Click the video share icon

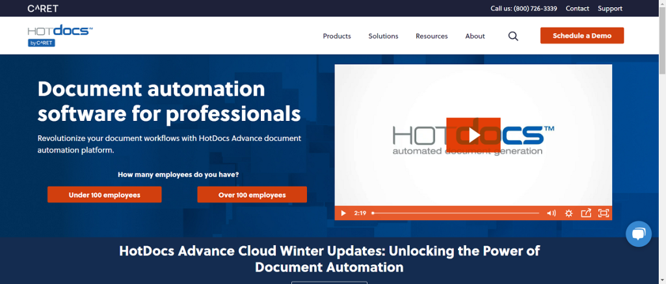pos(586,213)
